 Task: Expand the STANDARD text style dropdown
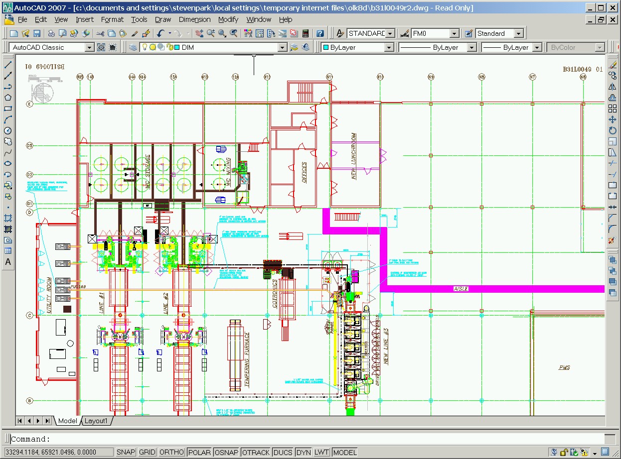click(x=390, y=33)
